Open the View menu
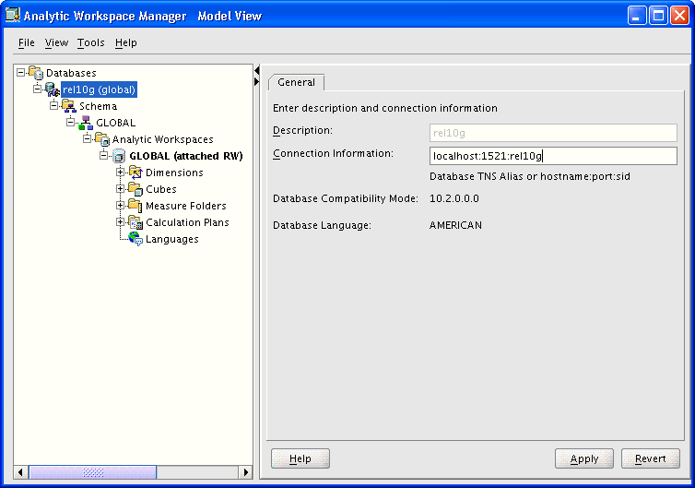Image resolution: width=695 pixels, height=488 pixels. click(56, 42)
